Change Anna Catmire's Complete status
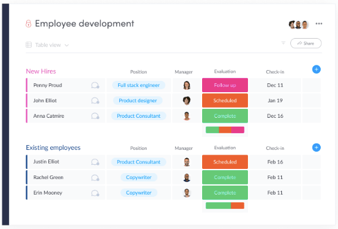This screenshot has height=229, width=338. 225,116
